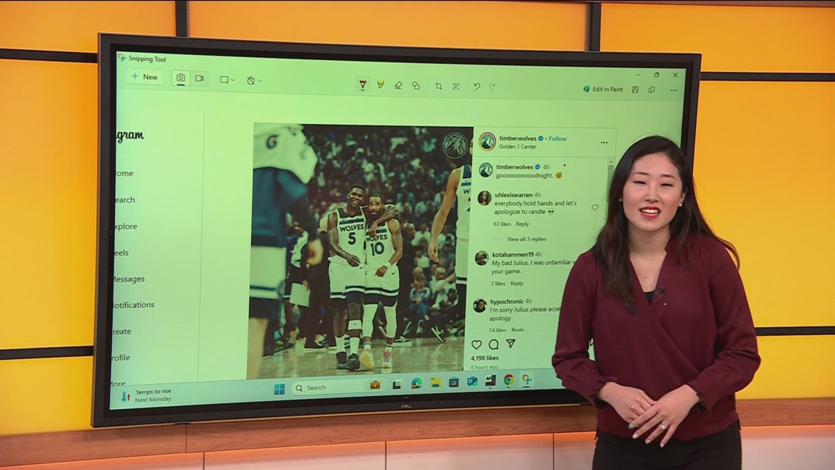
Task: Undo the last annotation
Action: pos(476,86)
